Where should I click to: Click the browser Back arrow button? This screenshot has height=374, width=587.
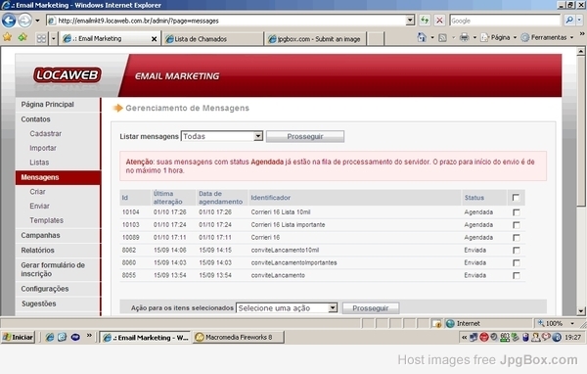(9, 21)
